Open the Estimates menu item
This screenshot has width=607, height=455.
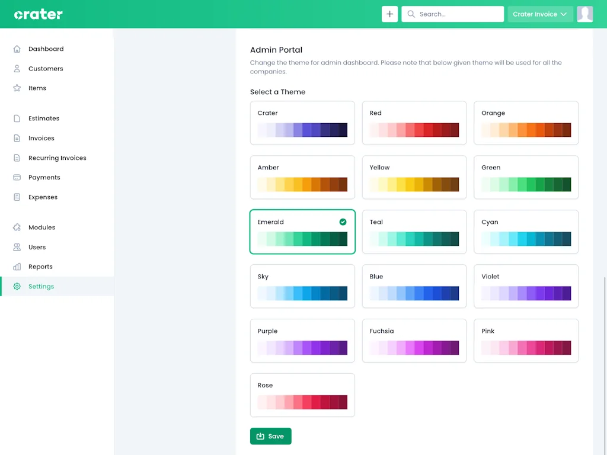coord(44,118)
